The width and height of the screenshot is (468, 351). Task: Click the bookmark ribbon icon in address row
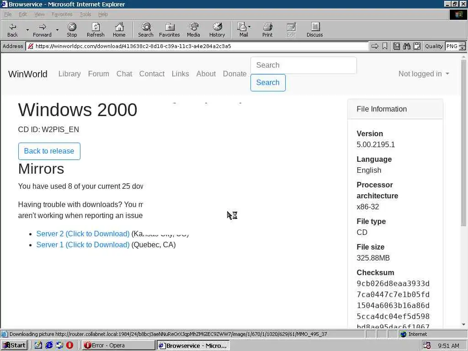point(385,46)
